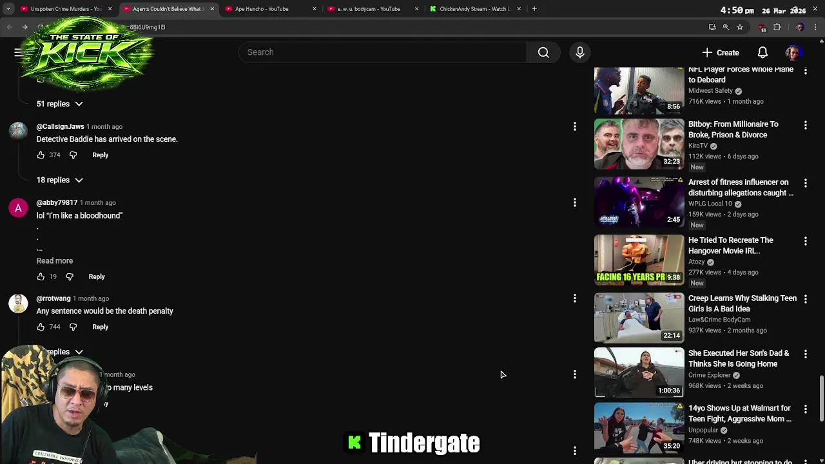This screenshot has width=825, height=464.
Task: Open NFL Player Forces Plane video thumbnail
Action: (x=639, y=90)
